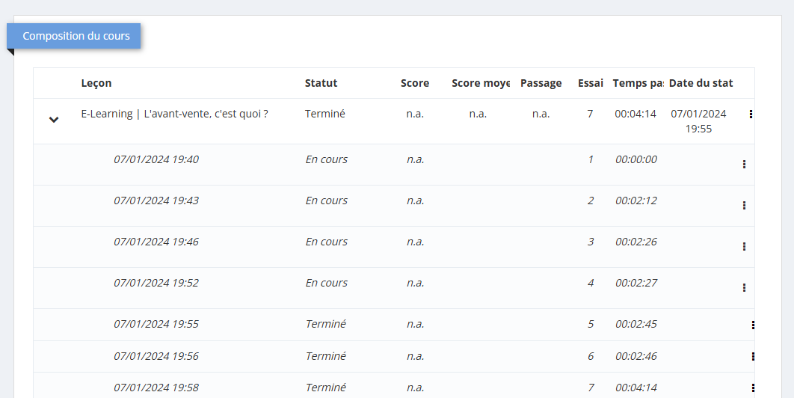Screen dimensions: 794x398
Task: Open the three-dot menu for the E-Learning lesson row
Action: [750, 114]
